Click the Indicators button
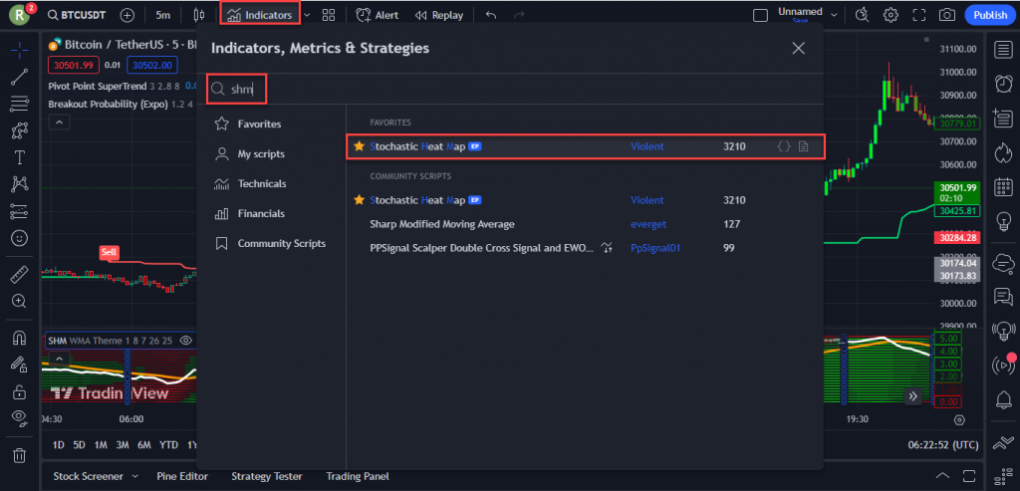1020x491 pixels. click(260, 15)
